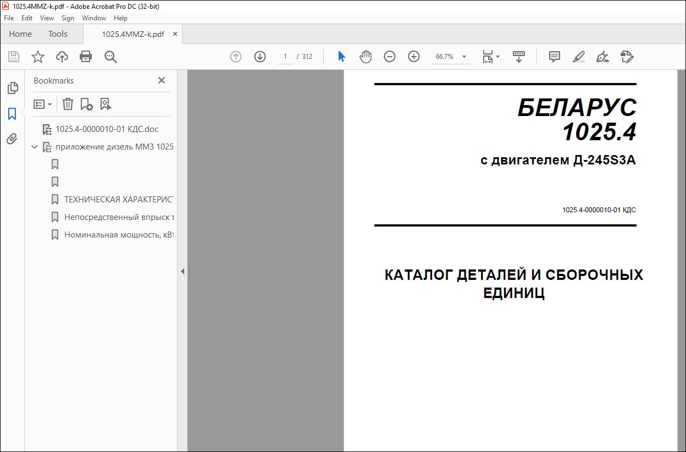Click the '1025.4' model number heading in the document

[x=599, y=132]
